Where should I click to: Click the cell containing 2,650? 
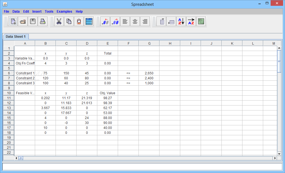click(x=149, y=73)
